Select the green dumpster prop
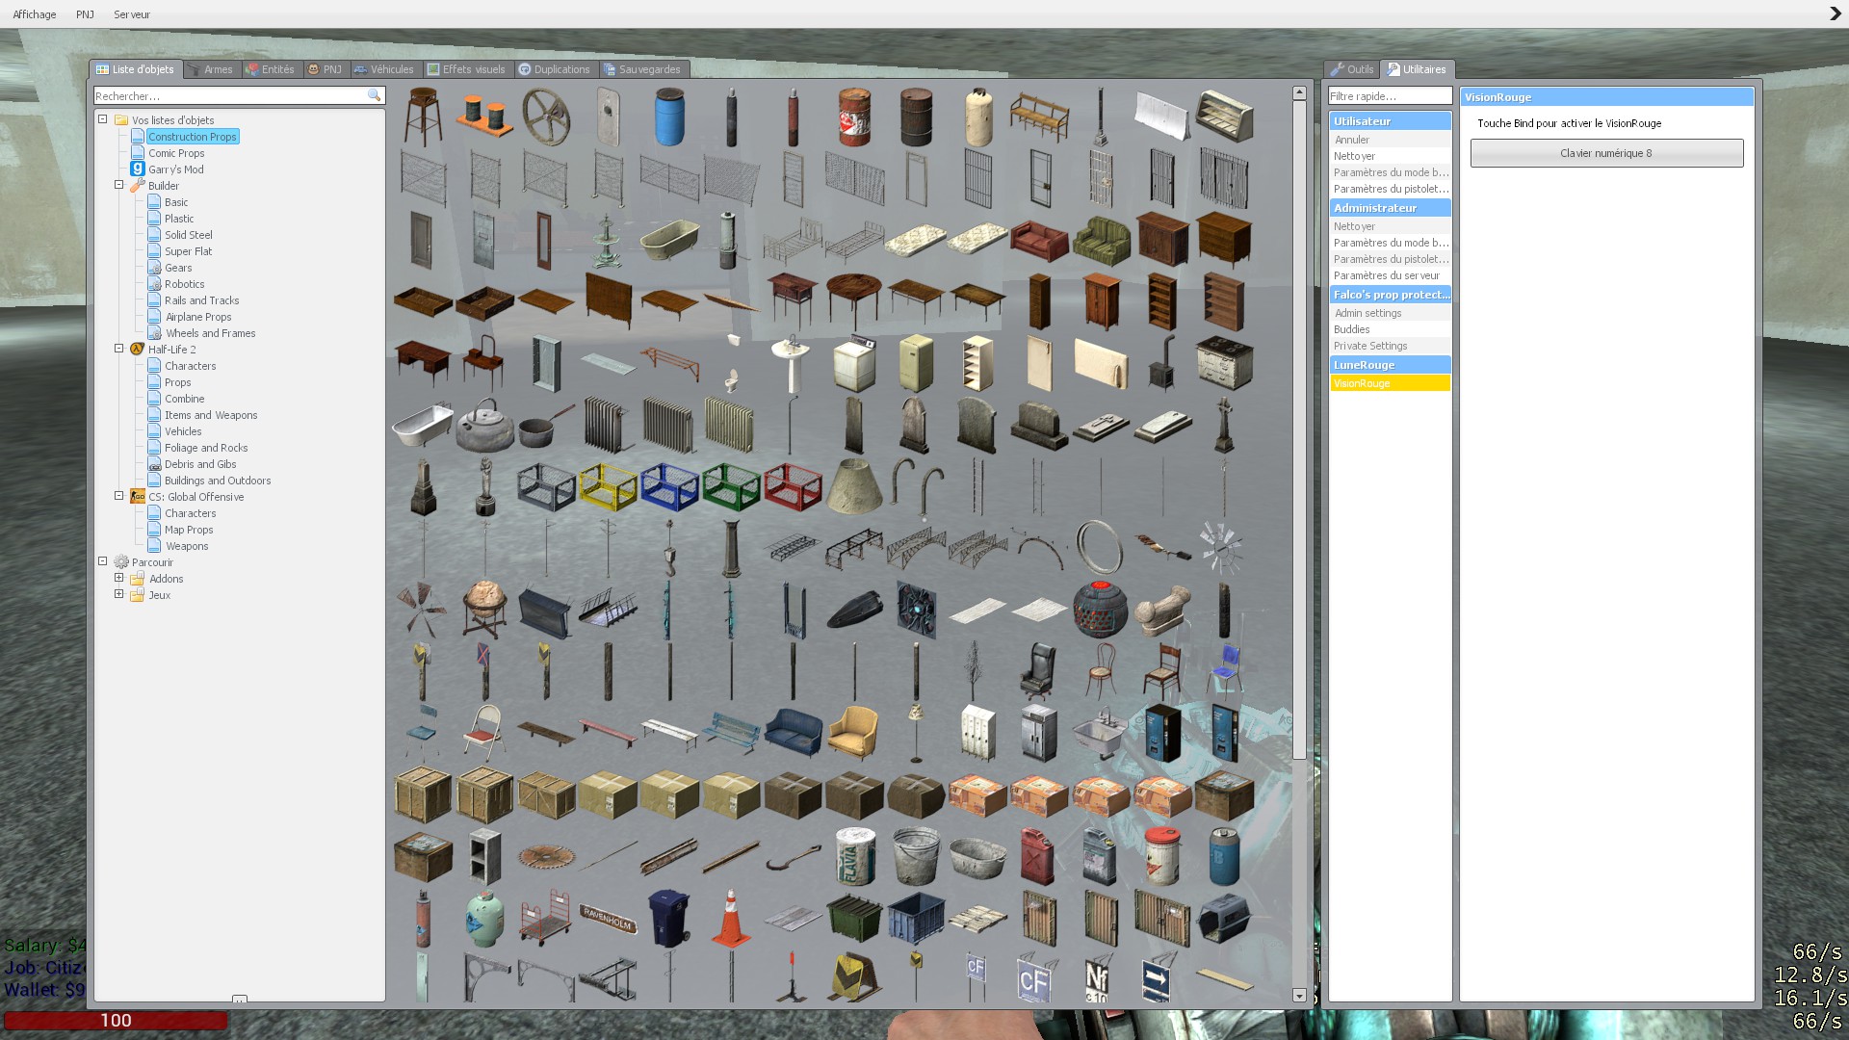The width and height of the screenshot is (1849, 1040). (854, 918)
